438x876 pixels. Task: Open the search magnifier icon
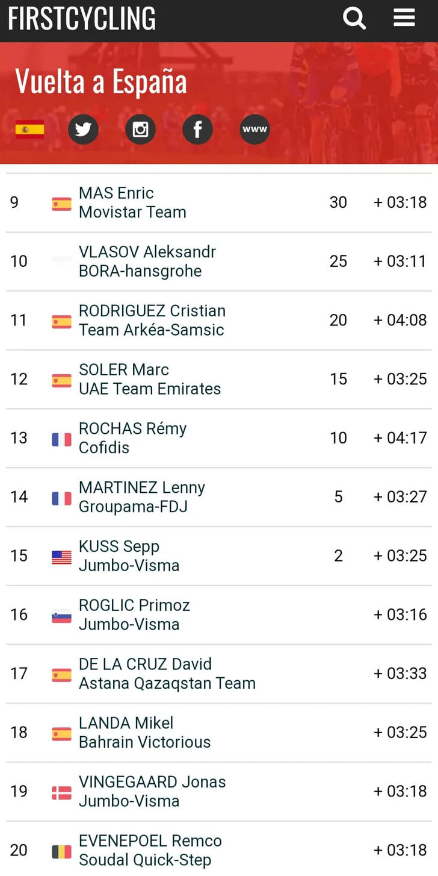(x=354, y=18)
